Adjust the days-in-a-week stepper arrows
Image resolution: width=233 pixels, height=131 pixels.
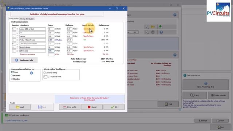click(48, 77)
